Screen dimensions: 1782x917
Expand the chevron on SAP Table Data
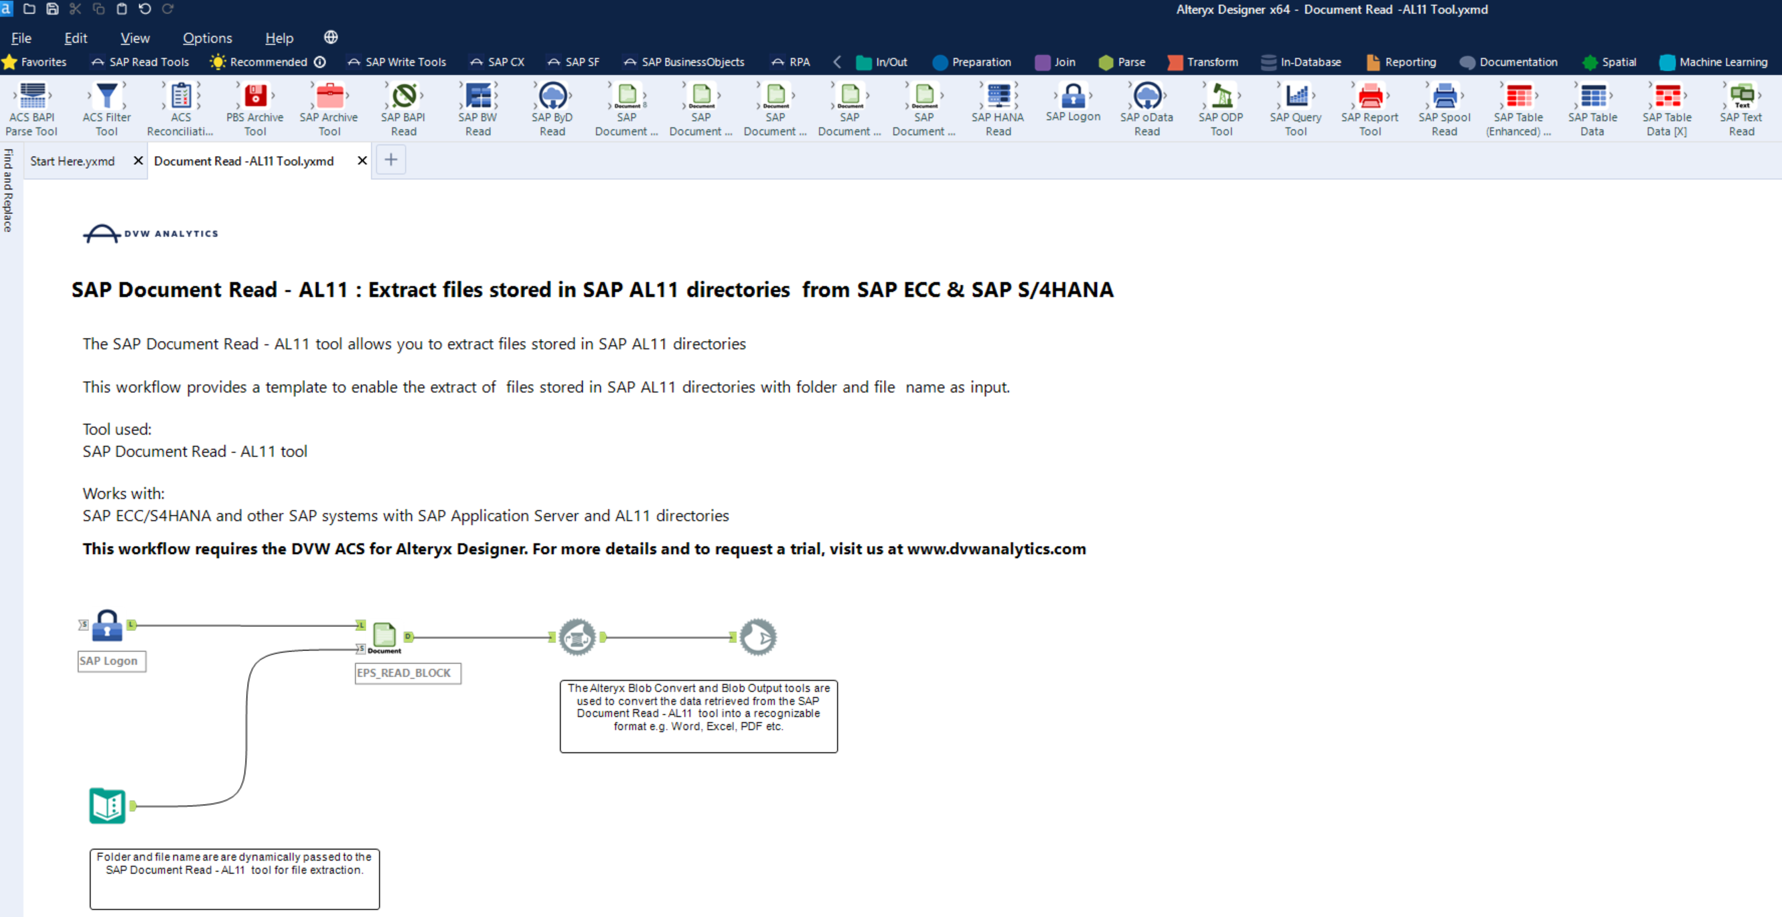pos(1612,95)
